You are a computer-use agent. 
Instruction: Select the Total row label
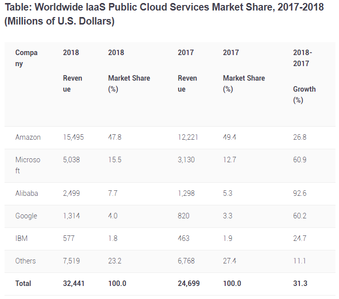(x=23, y=283)
